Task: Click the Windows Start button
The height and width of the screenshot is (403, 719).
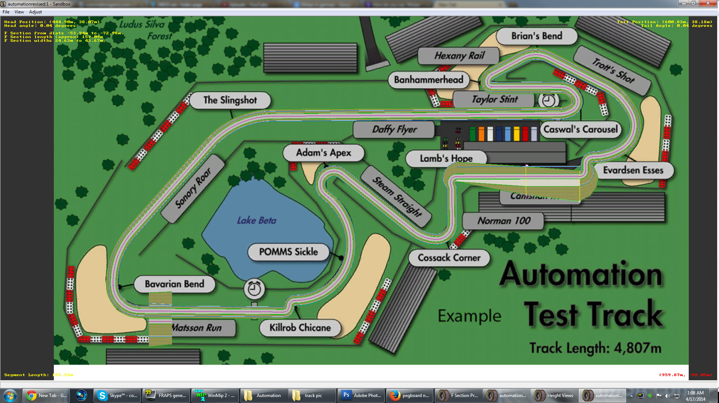Action: pyautogui.click(x=10, y=396)
